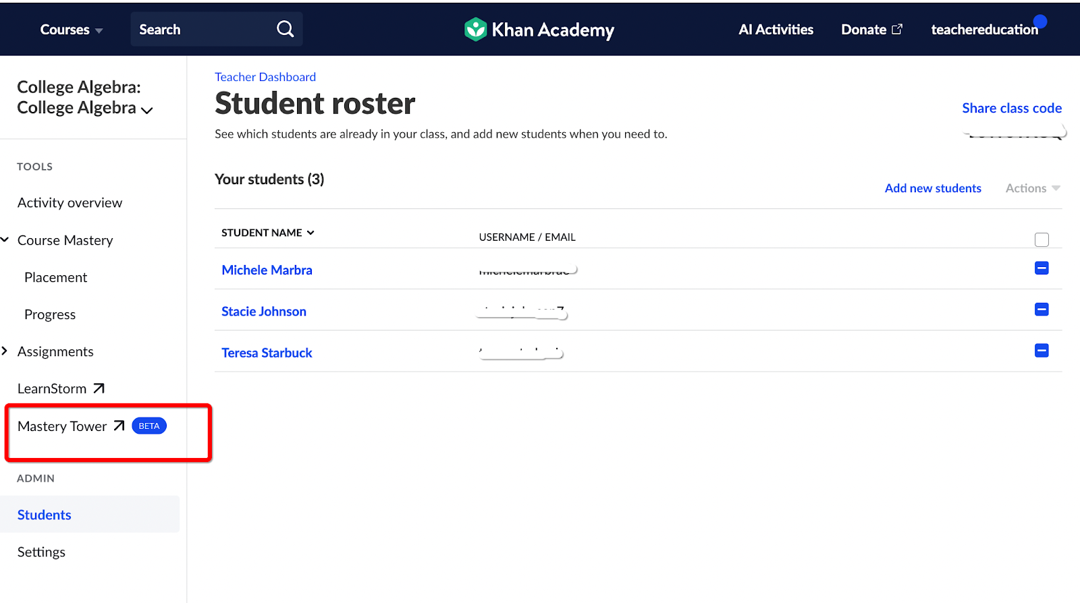1080x603 pixels.
Task: Go to Placement page
Action: click(55, 277)
